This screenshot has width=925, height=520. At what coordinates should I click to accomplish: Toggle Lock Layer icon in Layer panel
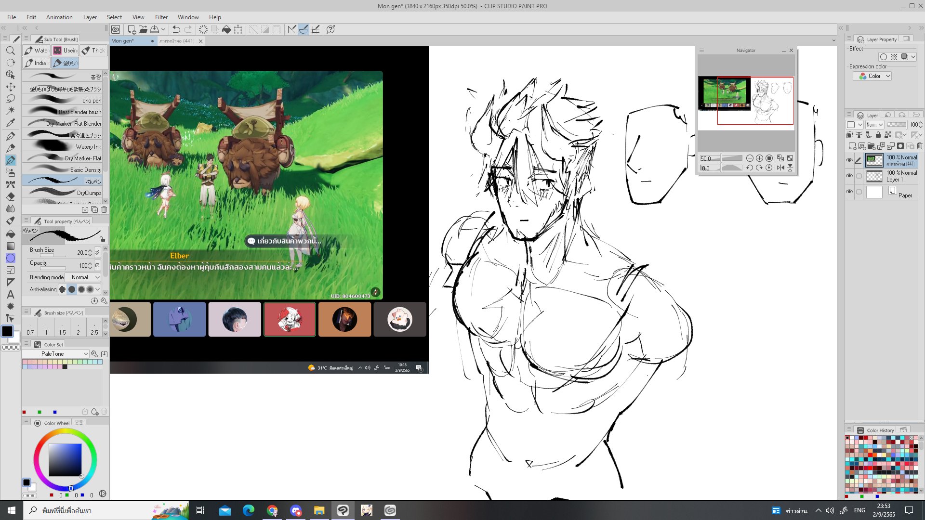point(878,135)
